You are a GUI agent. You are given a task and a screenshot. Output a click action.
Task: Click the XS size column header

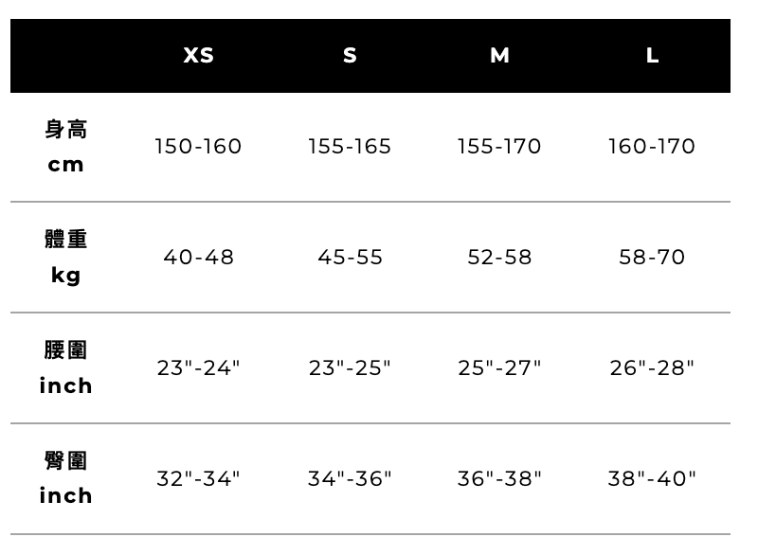pyautogui.click(x=199, y=56)
